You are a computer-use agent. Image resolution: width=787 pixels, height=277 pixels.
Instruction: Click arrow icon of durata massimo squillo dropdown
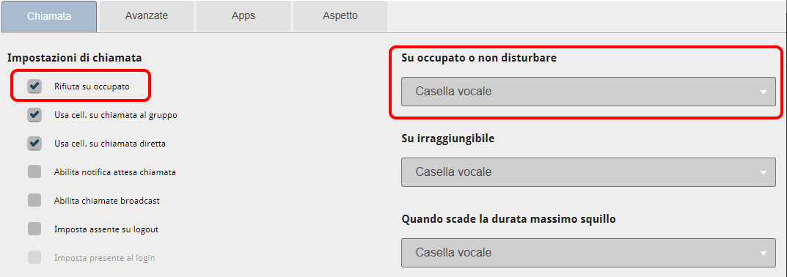pos(764,254)
